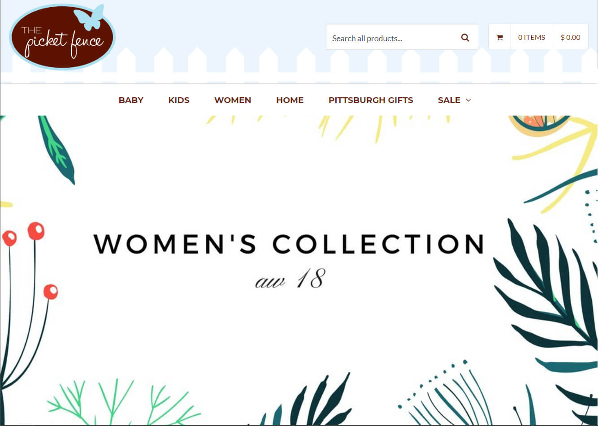Screen dimensions: 598x426
Task: Go to the BABY category
Action: click(x=131, y=100)
